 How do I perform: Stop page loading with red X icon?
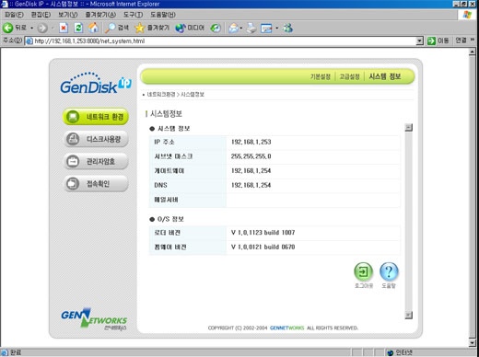64,29
